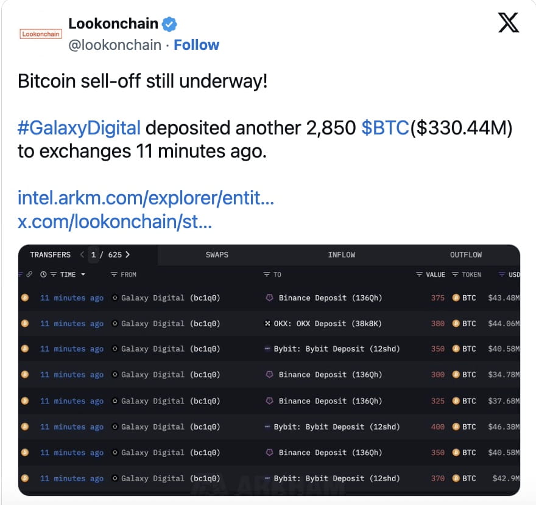Open the intel.arkm.com explorer link
This screenshot has width=536, height=505.
tap(146, 198)
